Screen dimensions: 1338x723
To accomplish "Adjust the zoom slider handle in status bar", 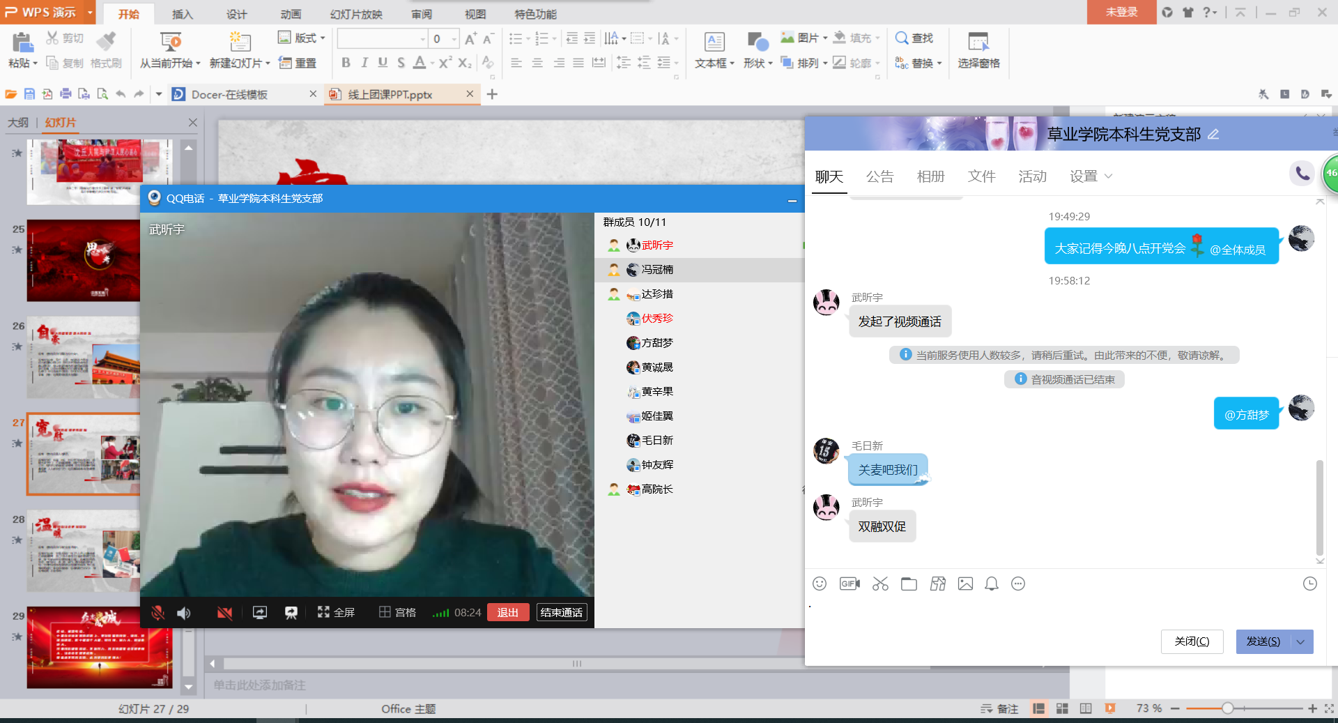I will tap(1227, 708).
